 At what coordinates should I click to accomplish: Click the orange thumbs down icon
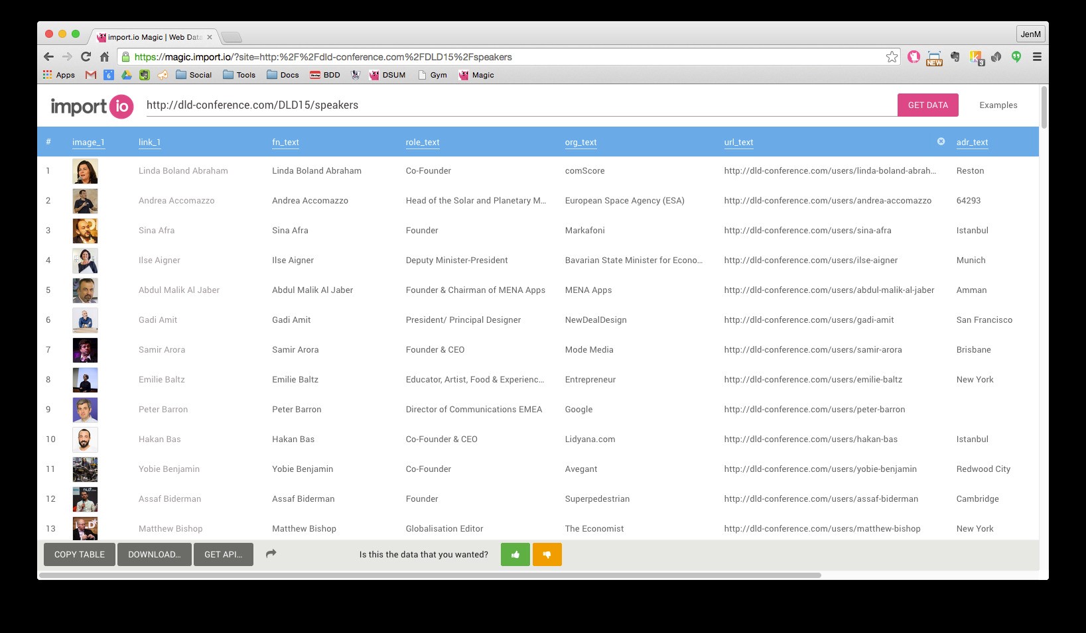pyautogui.click(x=547, y=555)
